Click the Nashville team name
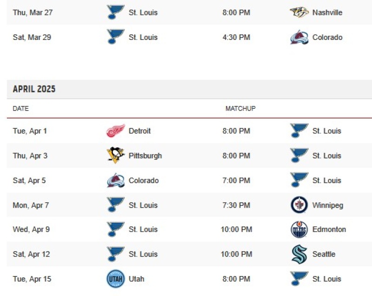Viewport: 372px width, 296px height. (x=327, y=13)
